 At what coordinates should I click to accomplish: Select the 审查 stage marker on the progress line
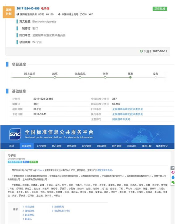pos(105,77)
